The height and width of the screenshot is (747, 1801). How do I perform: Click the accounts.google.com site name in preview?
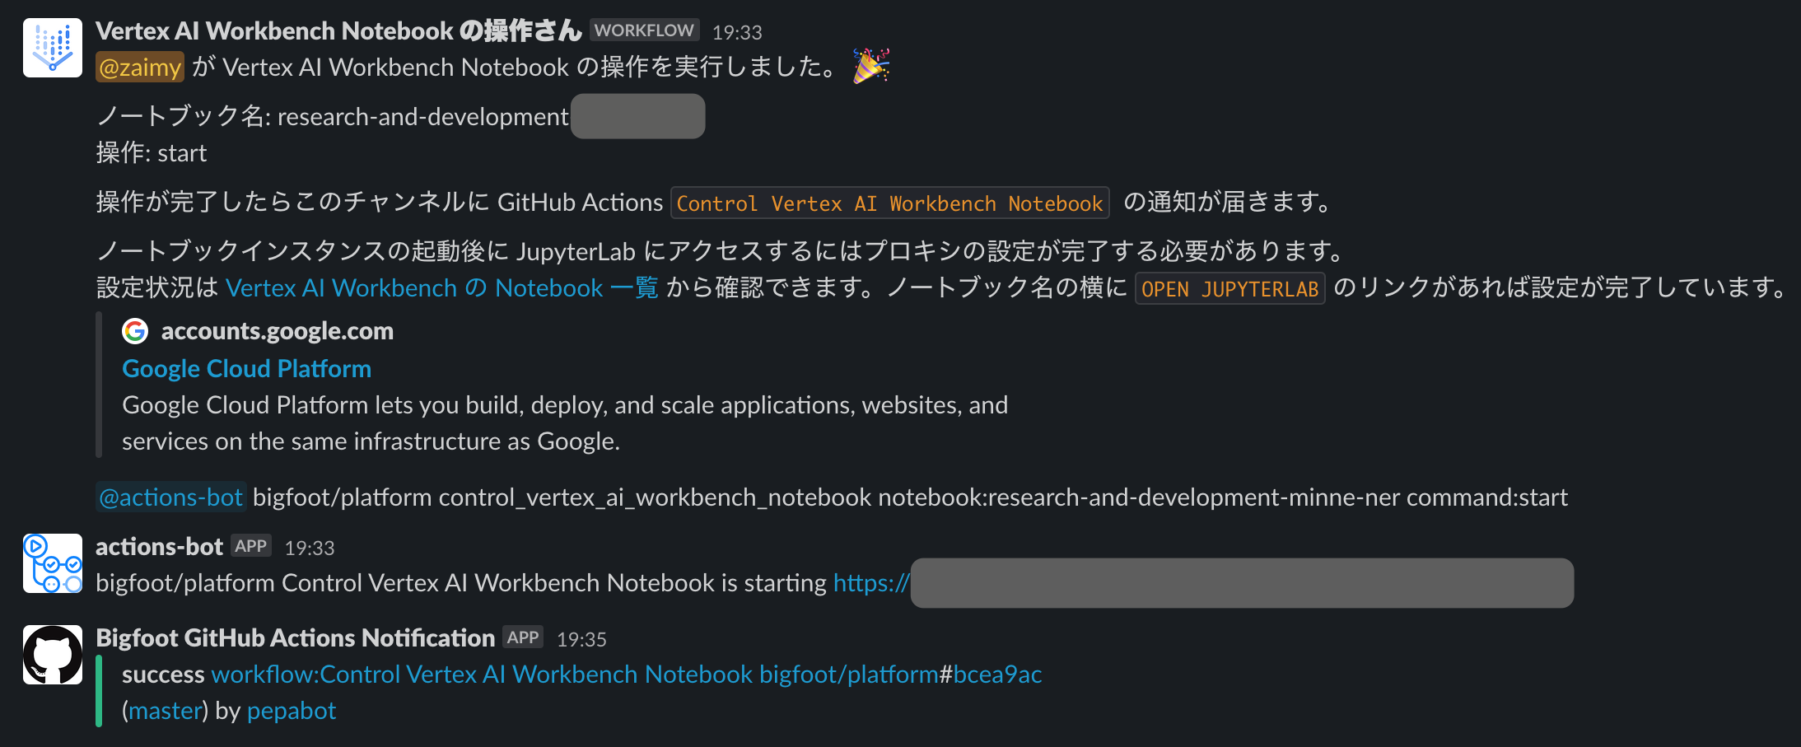click(278, 331)
